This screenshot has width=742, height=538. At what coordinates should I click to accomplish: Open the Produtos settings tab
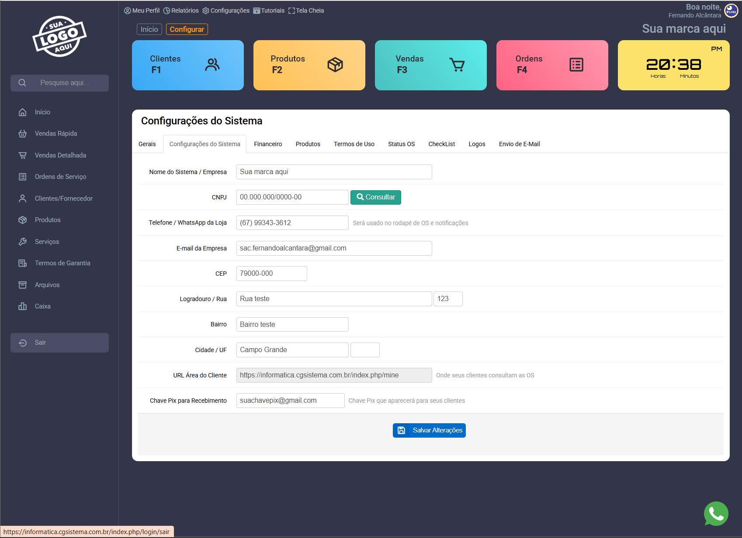(x=308, y=144)
